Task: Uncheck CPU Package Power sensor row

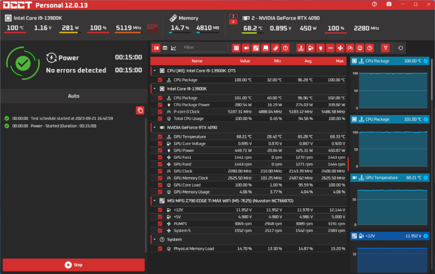Action: click(160, 105)
